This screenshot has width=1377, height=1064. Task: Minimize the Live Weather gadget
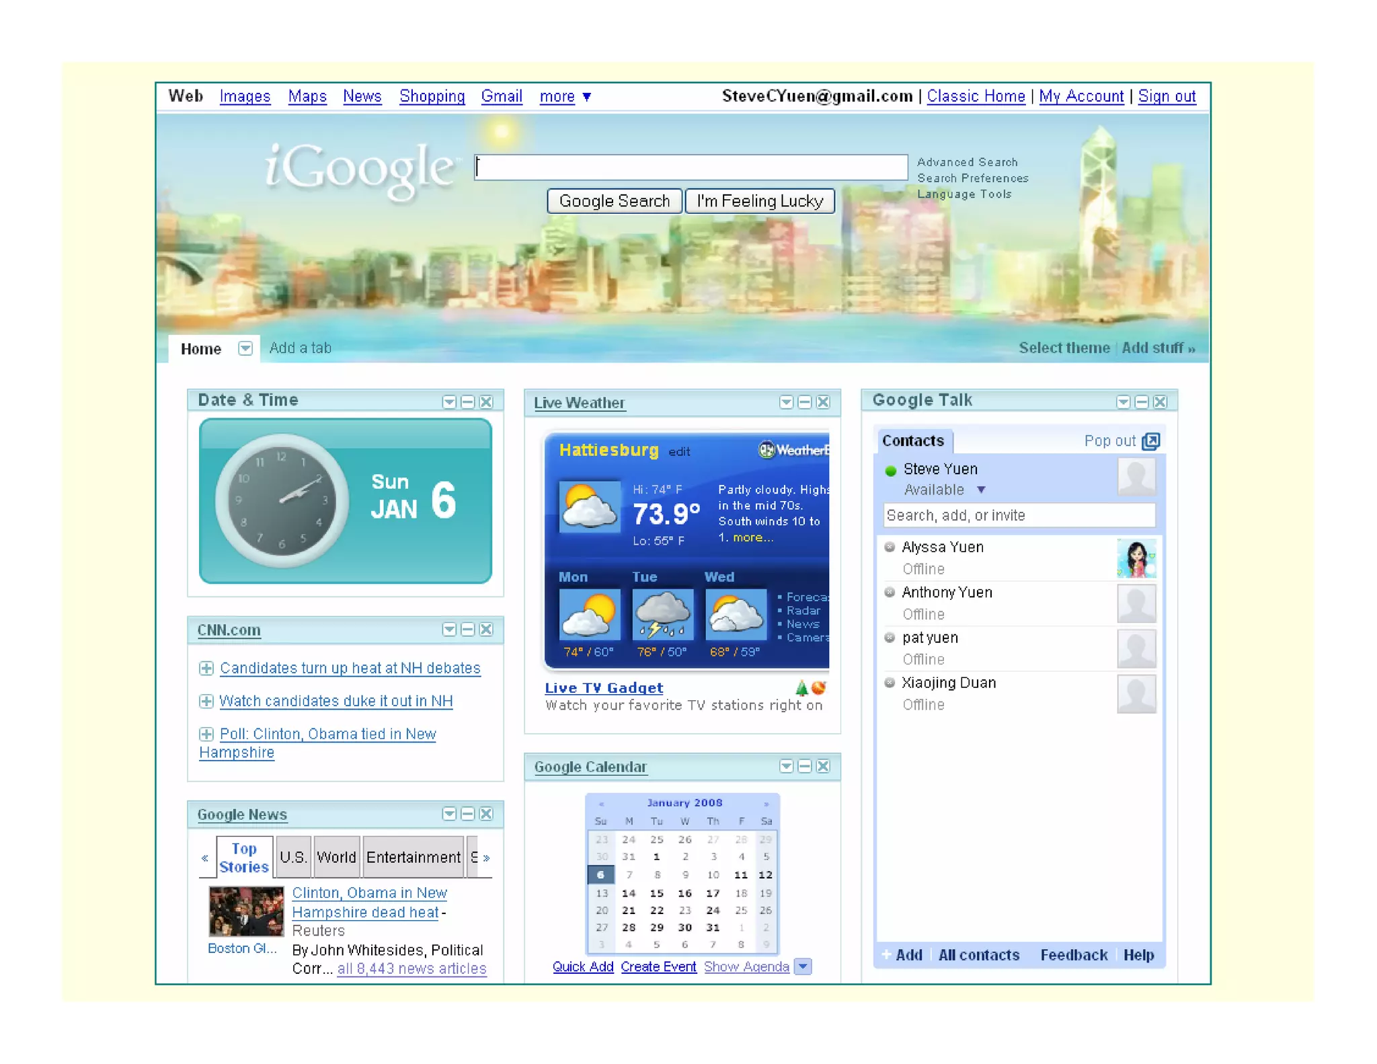[x=805, y=402]
